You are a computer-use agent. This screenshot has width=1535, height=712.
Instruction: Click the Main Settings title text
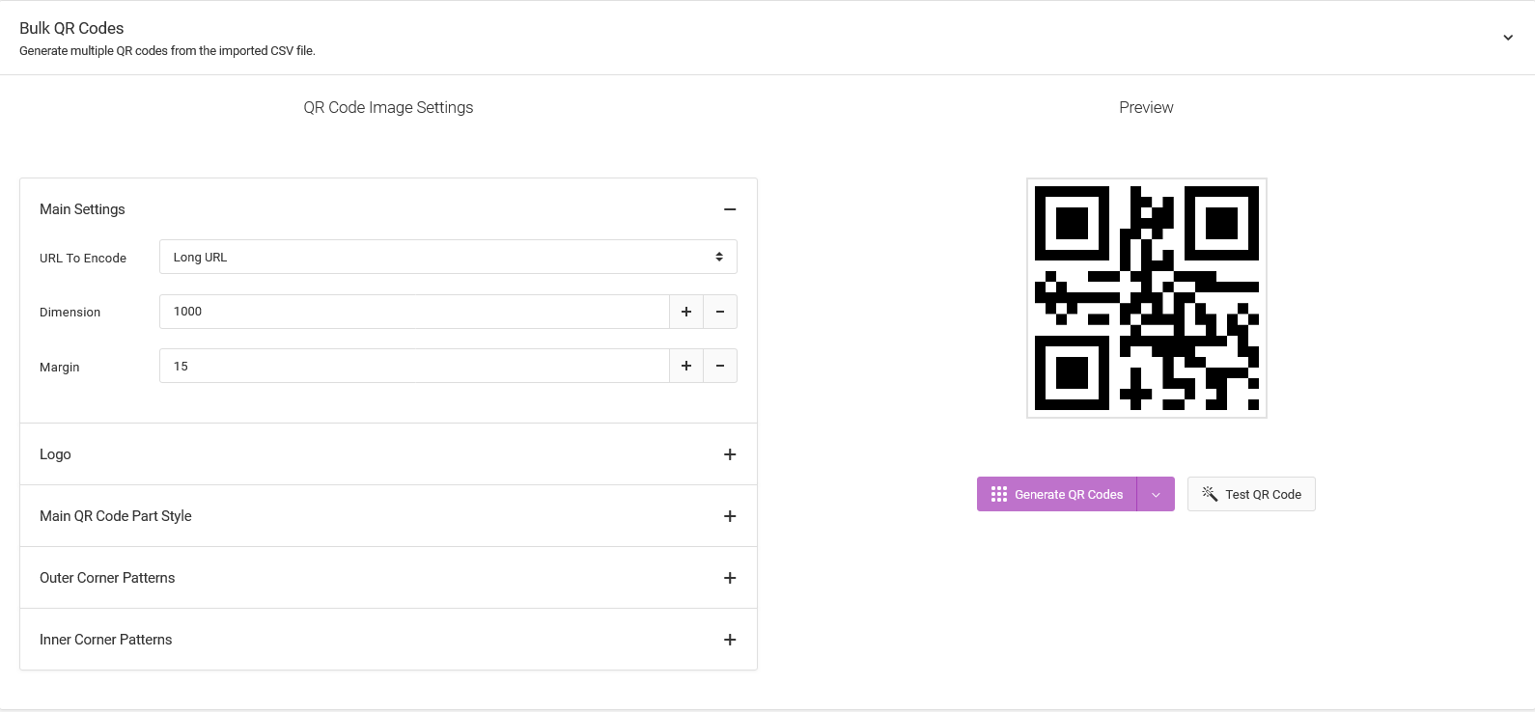pyautogui.click(x=82, y=209)
